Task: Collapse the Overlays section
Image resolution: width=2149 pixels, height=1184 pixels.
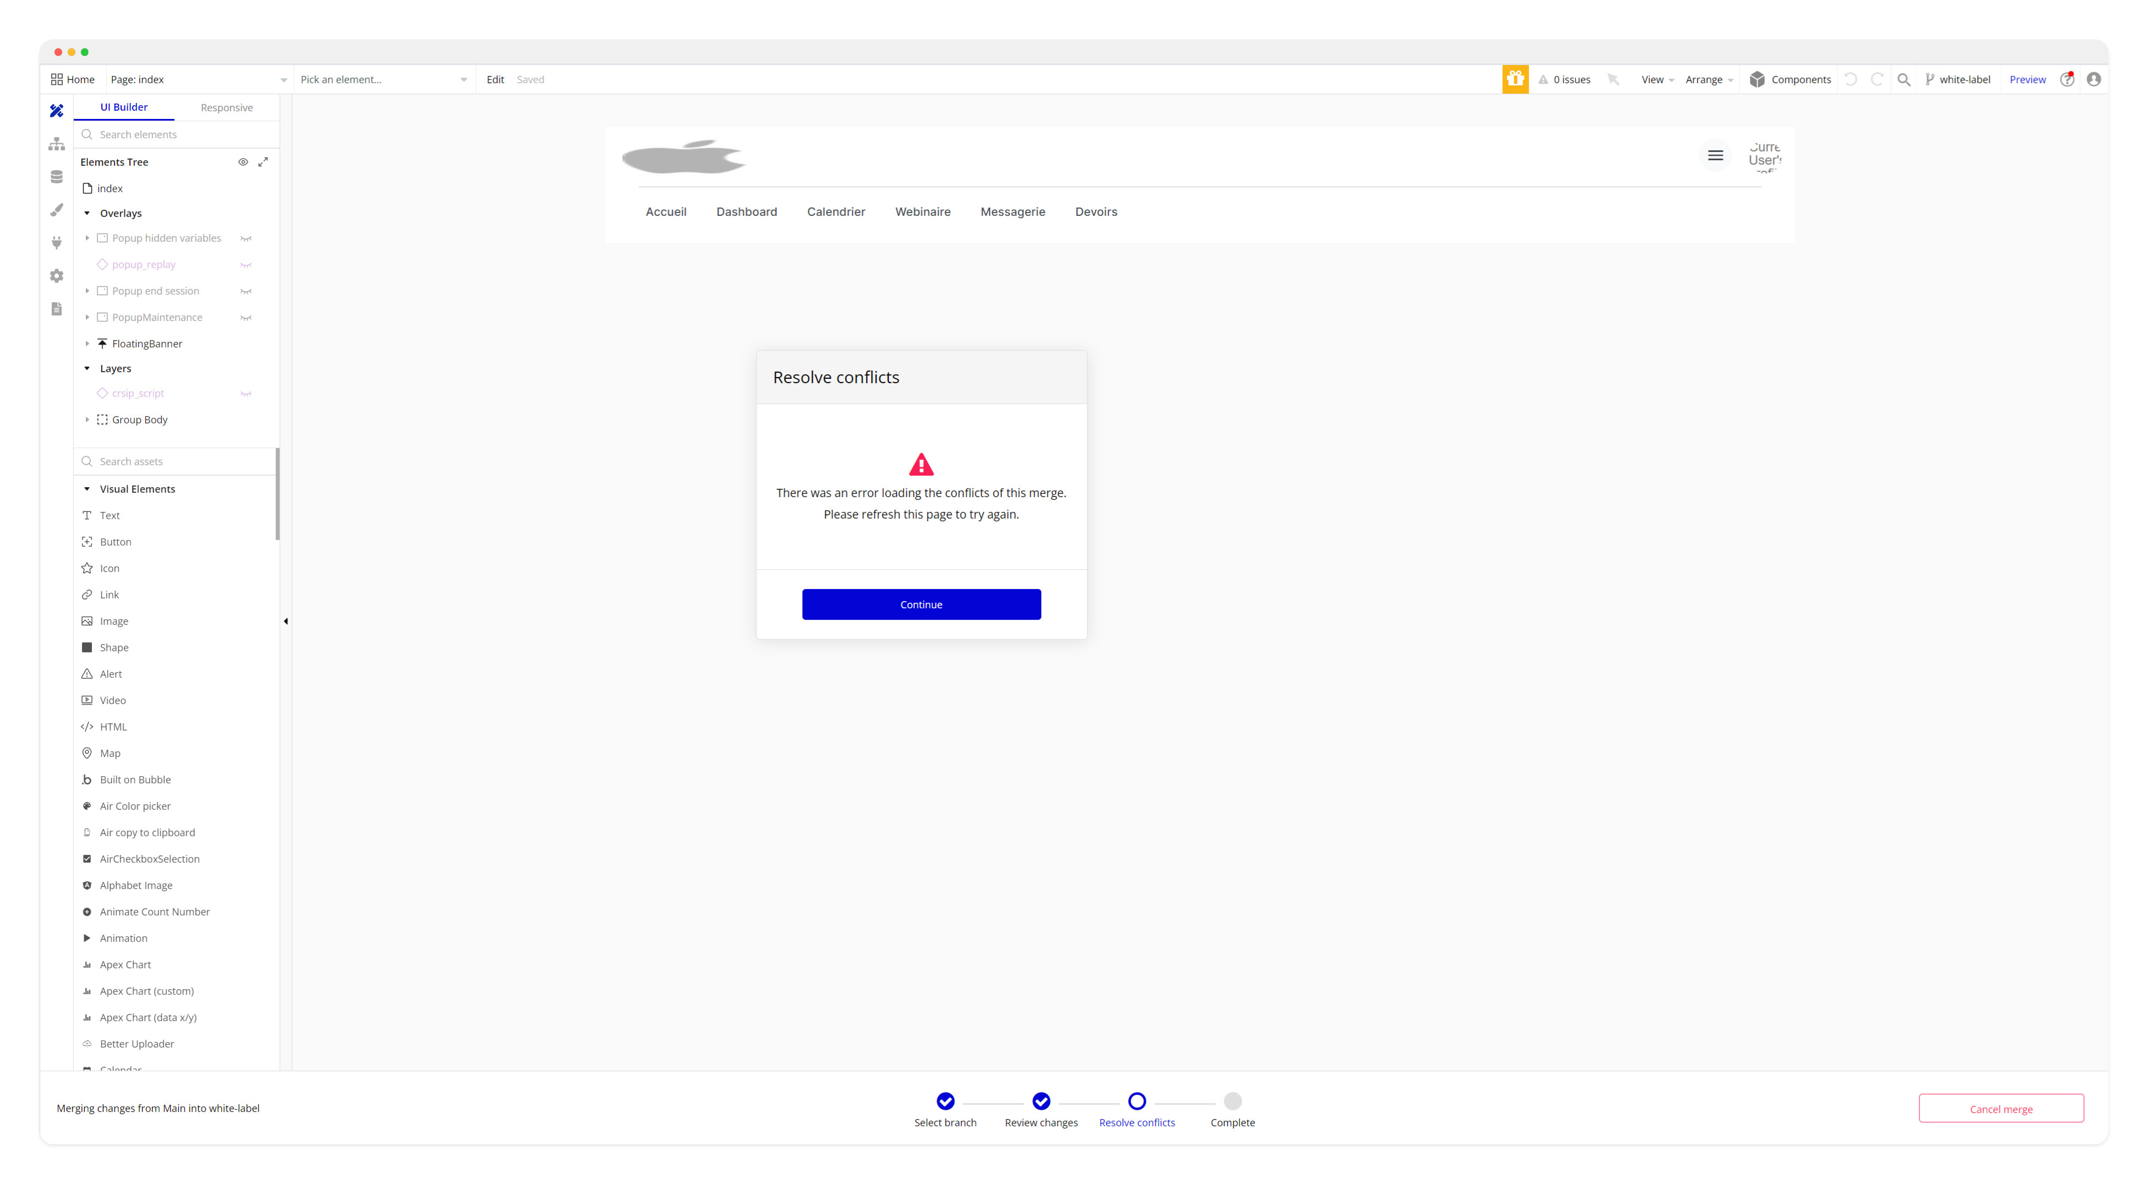Action: [x=87, y=214]
